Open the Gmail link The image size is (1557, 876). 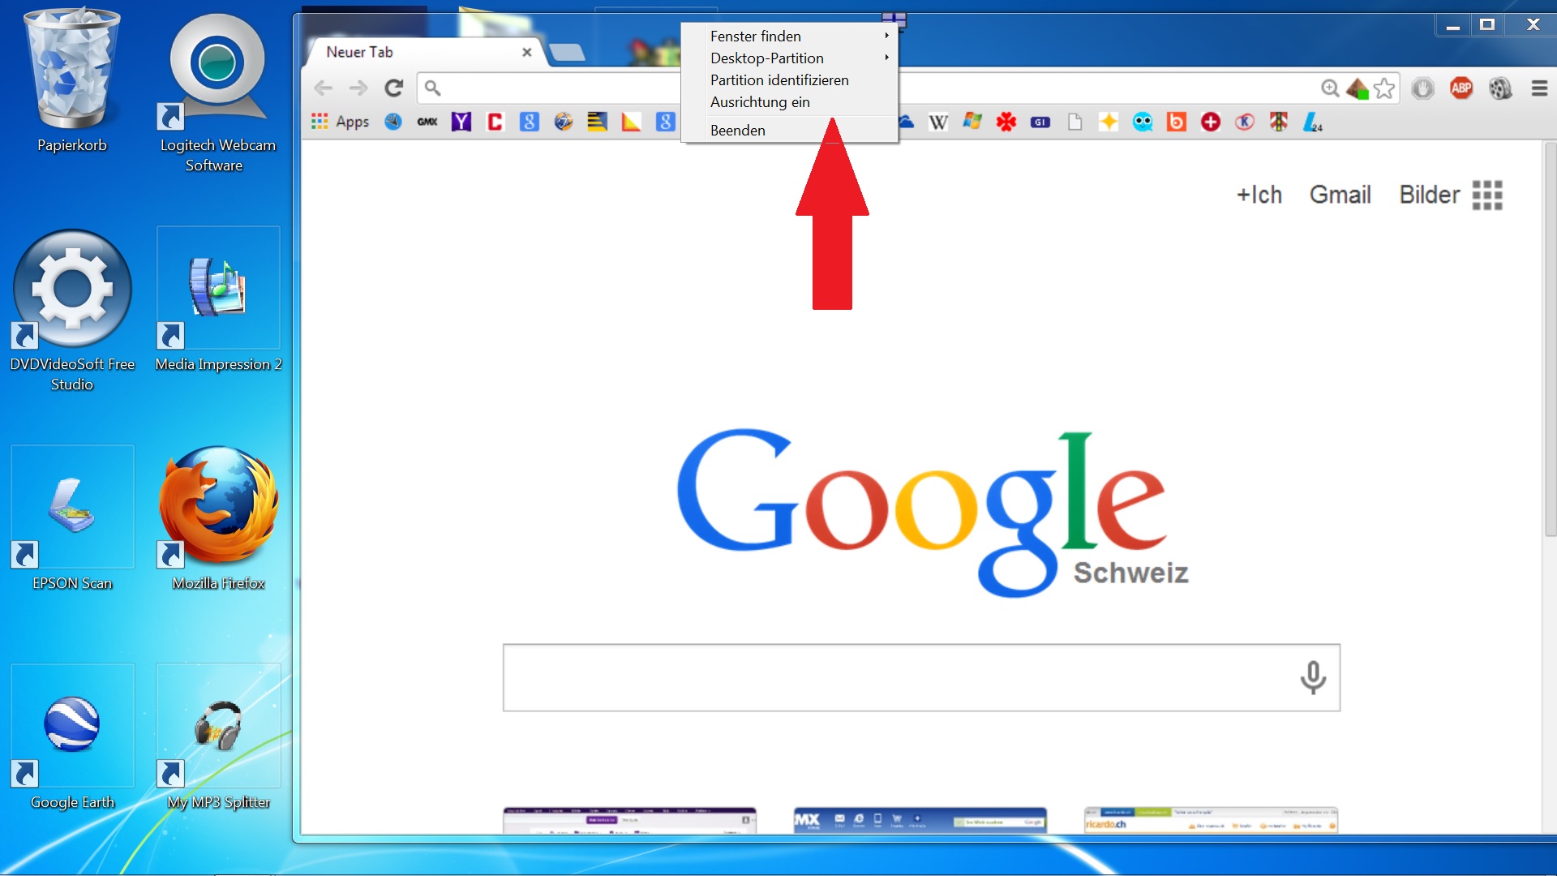click(x=1340, y=195)
